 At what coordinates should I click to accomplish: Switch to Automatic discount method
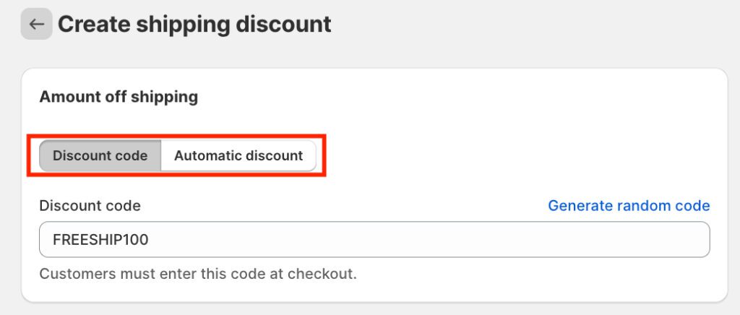coord(238,155)
